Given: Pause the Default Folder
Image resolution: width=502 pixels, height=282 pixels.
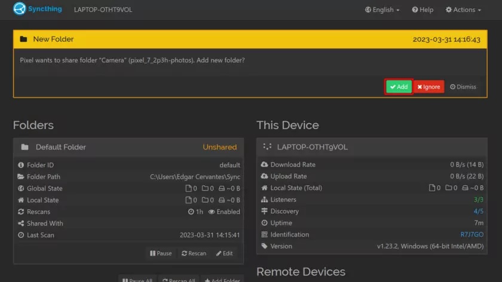Looking at the screenshot, I should coord(161,253).
